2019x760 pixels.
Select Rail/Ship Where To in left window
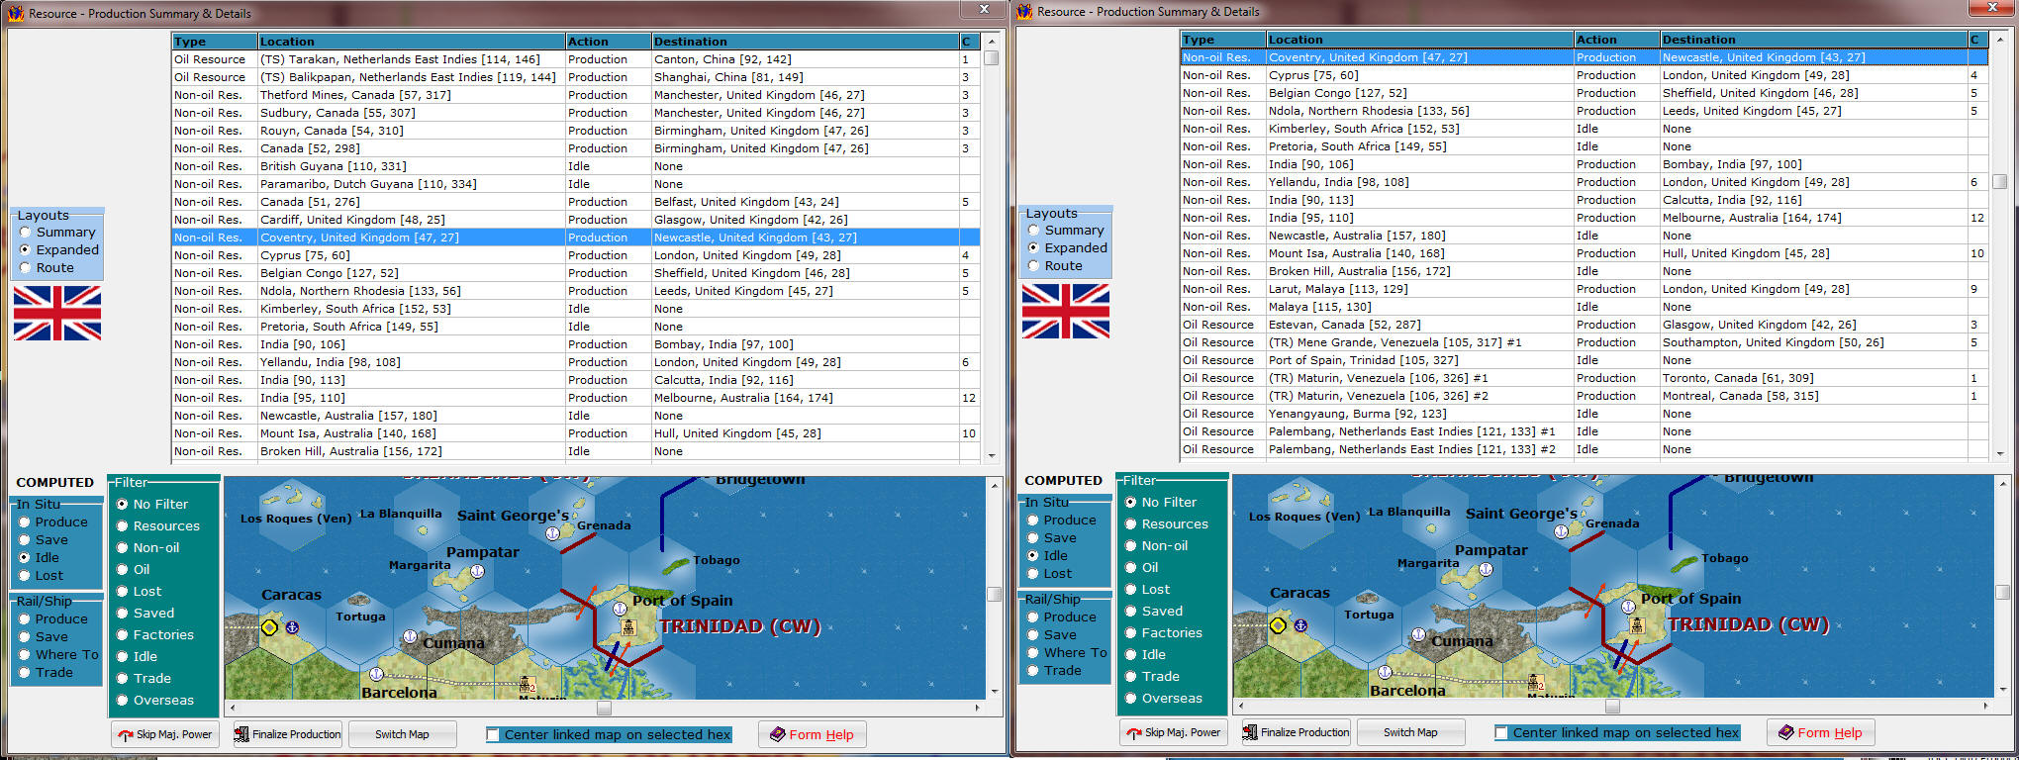point(25,655)
